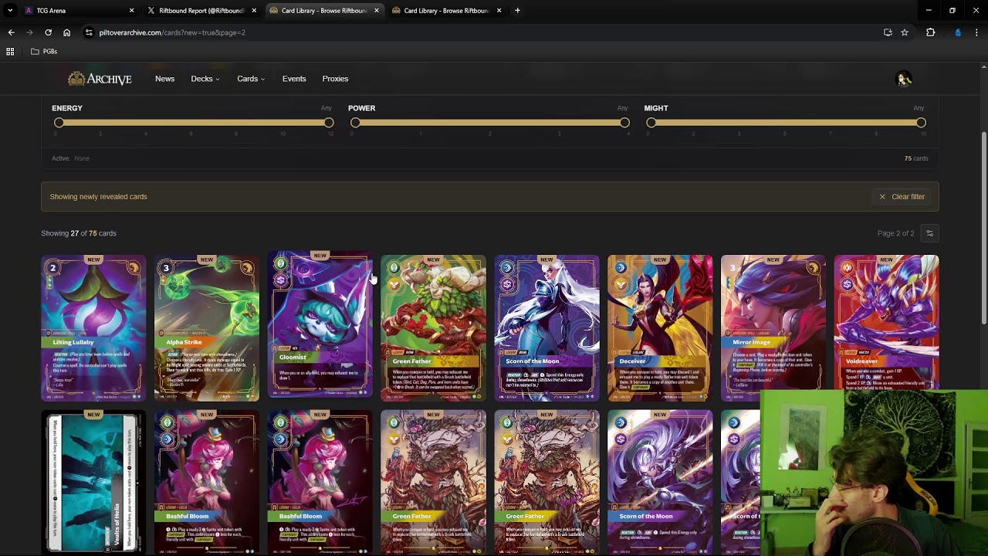
Task: Adjust Might slider maximum handle
Action: (x=921, y=123)
